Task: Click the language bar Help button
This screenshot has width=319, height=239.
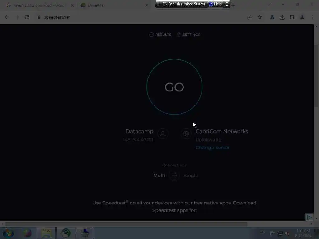Action: (215, 4)
